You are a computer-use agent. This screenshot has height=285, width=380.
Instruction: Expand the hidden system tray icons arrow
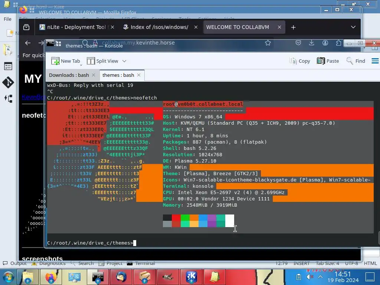point(320,276)
